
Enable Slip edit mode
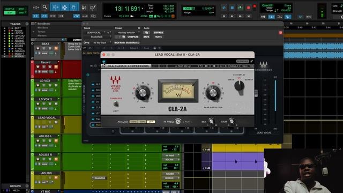pos(10,12)
